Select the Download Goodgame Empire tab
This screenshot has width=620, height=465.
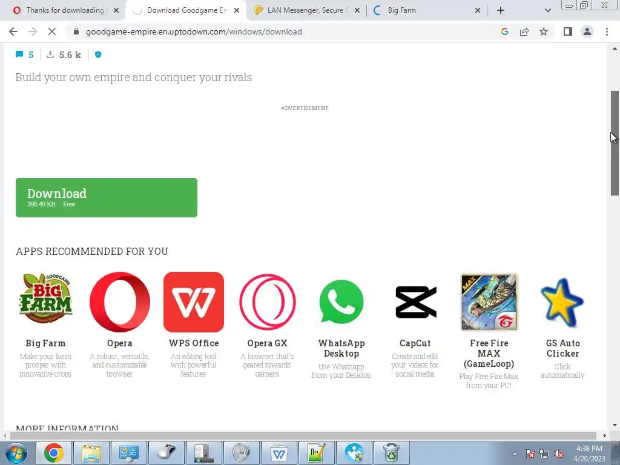click(186, 10)
